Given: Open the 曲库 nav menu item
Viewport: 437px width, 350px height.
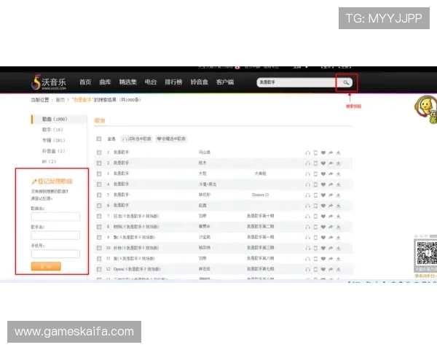Looking at the screenshot, I should (x=105, y=82).
